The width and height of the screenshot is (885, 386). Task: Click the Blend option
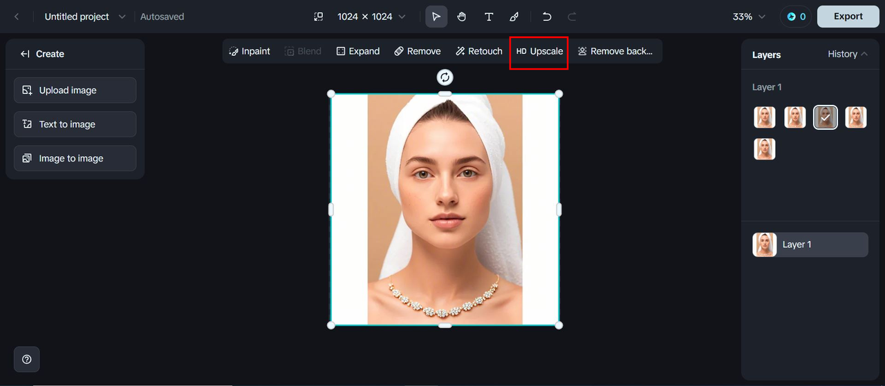pyautogui.click(x=303, y=51)
